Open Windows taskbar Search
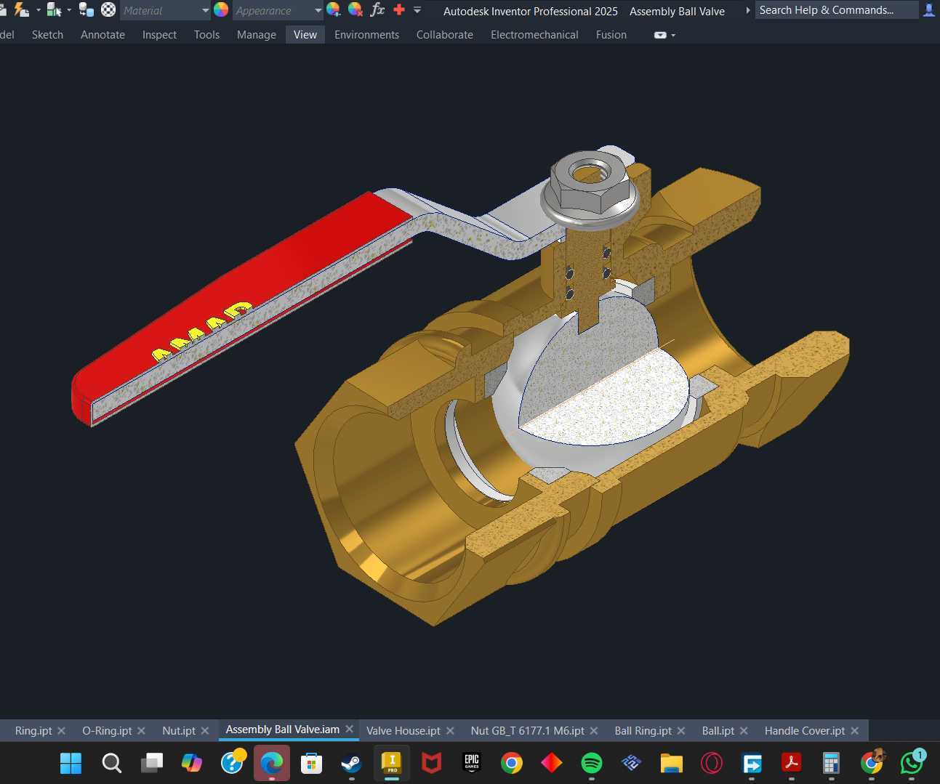The height and width of the screenshot is (784, 940). 111,763
